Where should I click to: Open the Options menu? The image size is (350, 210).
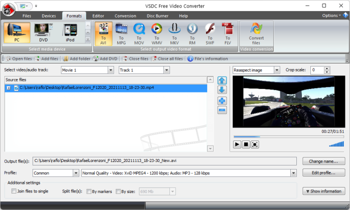coord(331,15)
